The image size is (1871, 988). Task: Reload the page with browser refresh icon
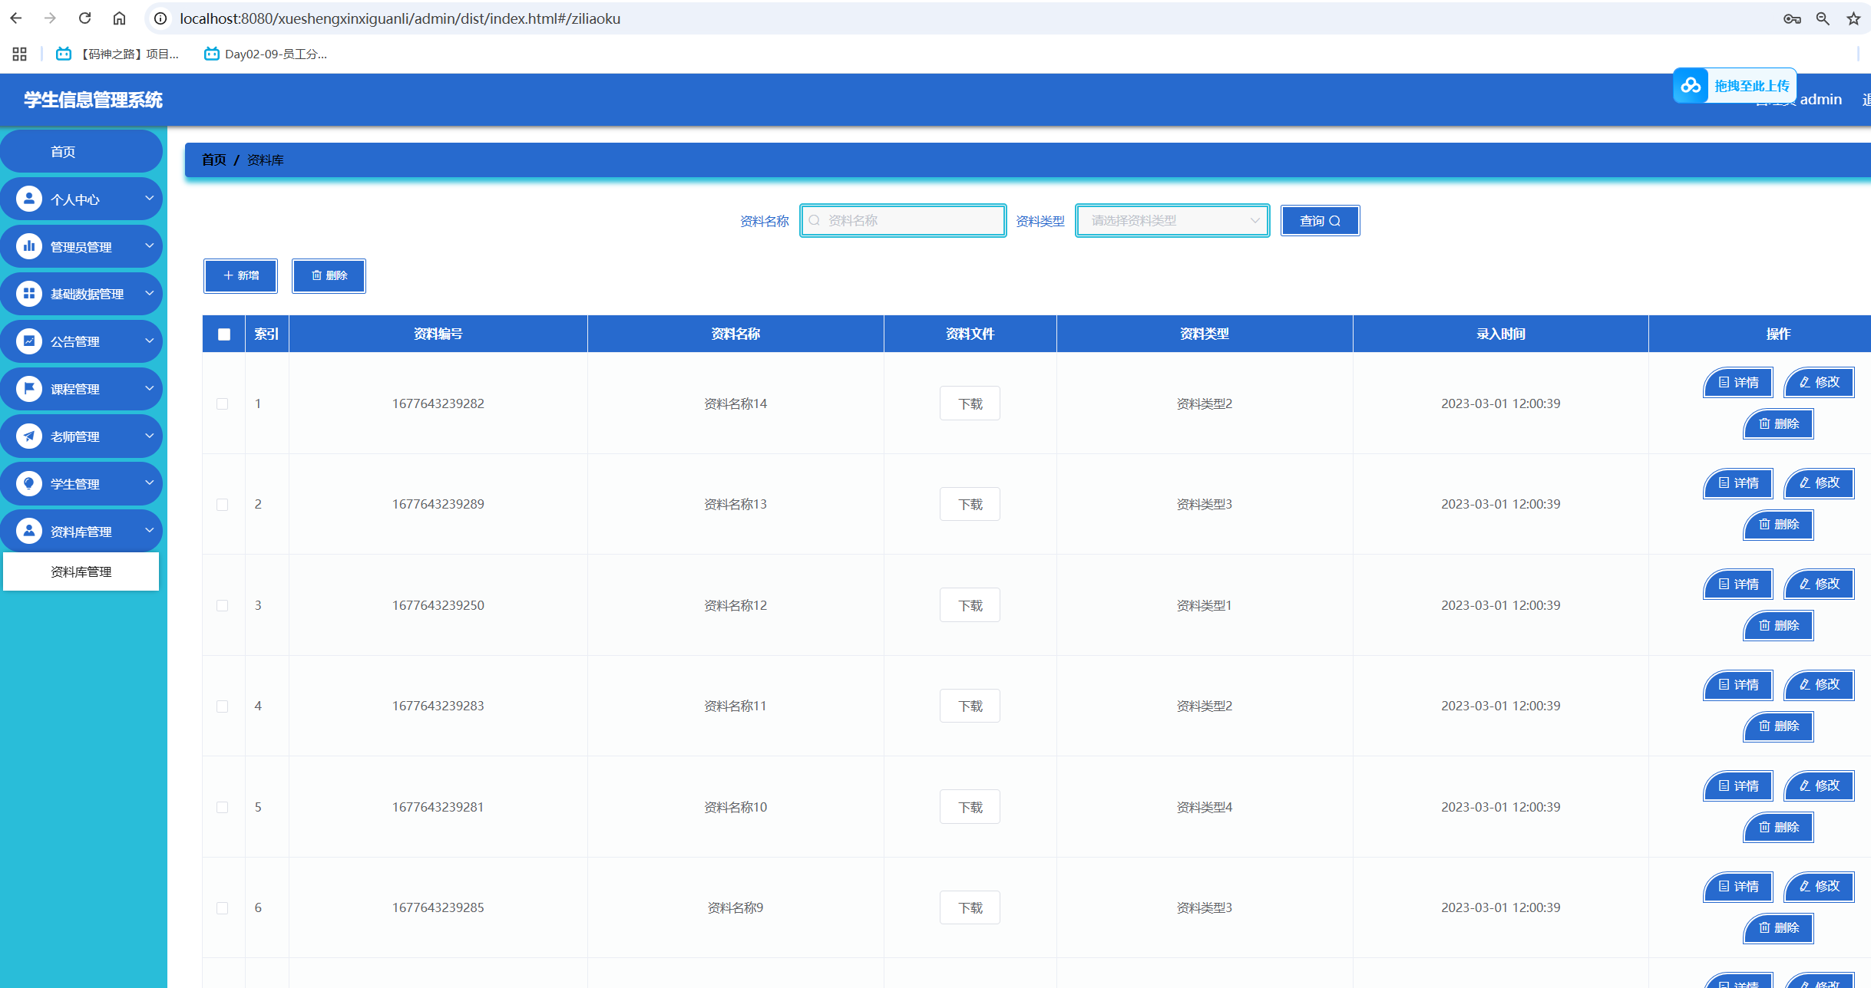click(x=84, y=18)
